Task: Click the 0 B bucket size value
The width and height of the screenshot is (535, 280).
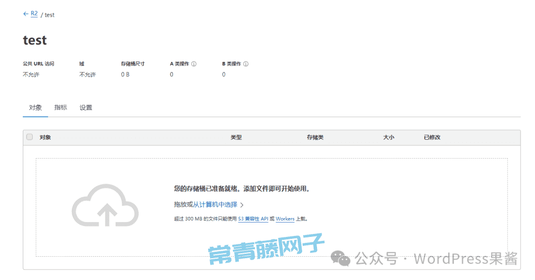Action: 125,74
